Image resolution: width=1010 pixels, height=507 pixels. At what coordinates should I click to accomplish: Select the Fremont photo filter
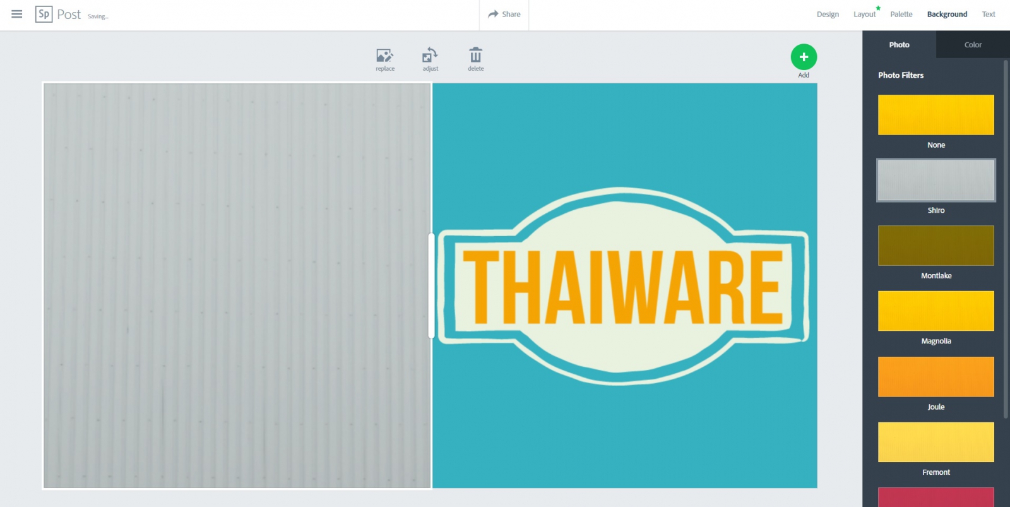click(936, 442)
